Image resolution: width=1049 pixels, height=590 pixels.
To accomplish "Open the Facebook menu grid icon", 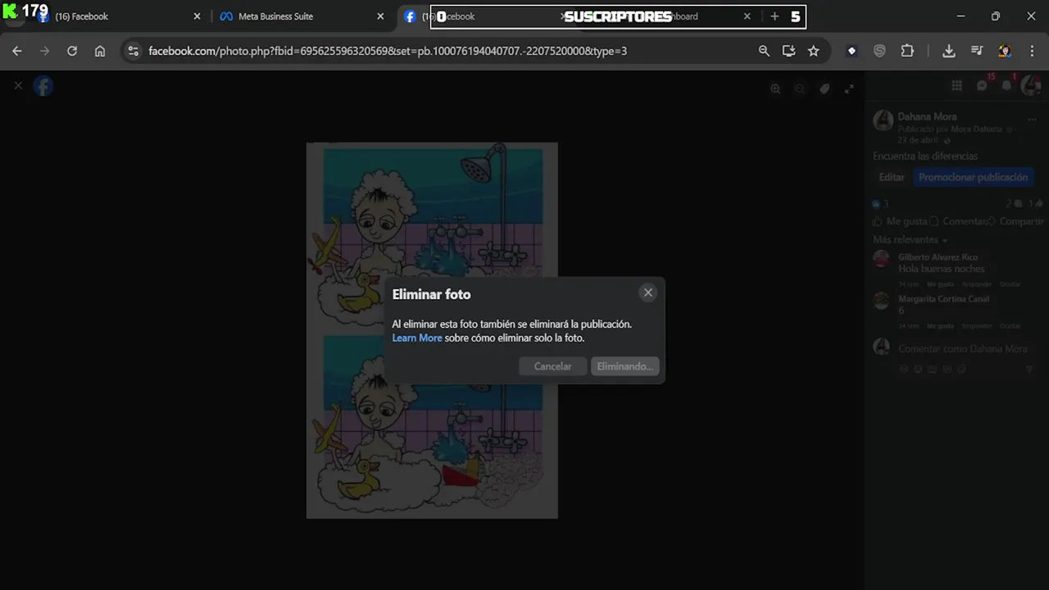I will [956, 86].
